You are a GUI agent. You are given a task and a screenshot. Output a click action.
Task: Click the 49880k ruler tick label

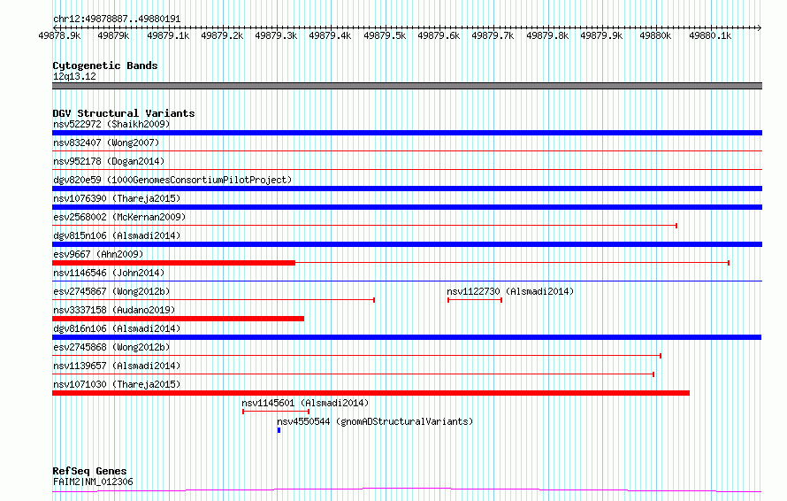[x=655, y=35]
